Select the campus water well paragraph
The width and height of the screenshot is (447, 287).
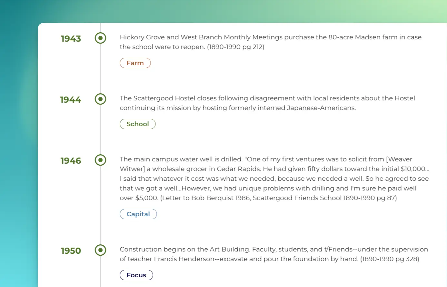[274, 179]
